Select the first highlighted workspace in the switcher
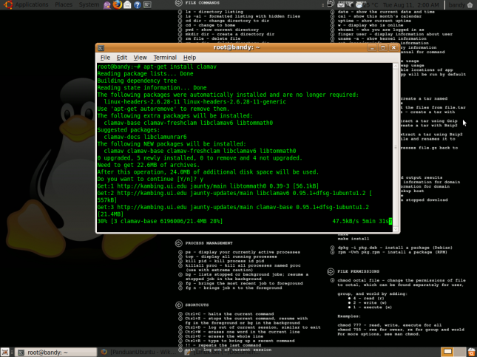Screen dimensions: 477x357 pos(447,352)
